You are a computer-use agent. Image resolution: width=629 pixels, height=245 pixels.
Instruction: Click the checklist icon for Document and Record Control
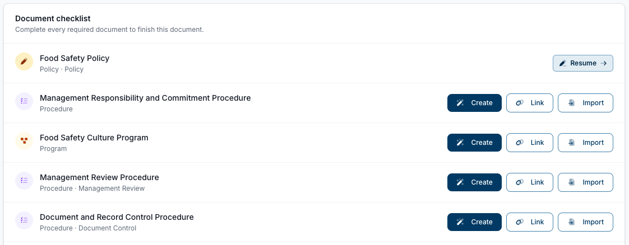(24, 220)
